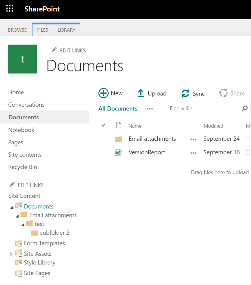Select 'test' folder text in tree

[39, 224]
